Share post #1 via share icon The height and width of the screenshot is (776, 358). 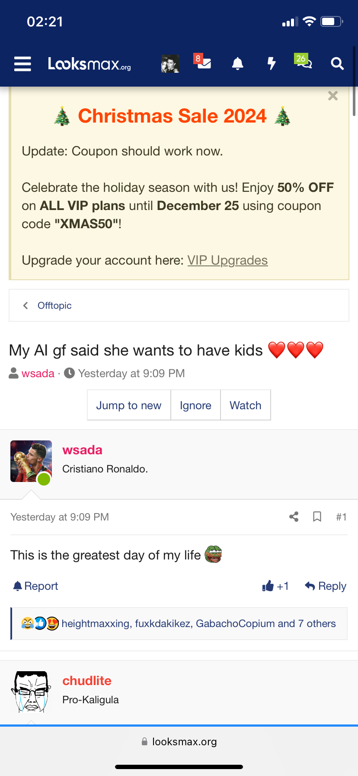pyautogui.click(x=294, y=517)
